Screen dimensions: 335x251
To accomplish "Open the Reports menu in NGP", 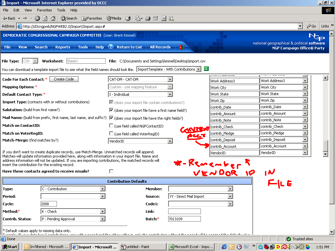I will pos(62,47).
